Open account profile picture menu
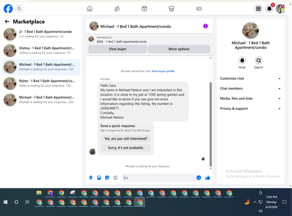 pos(280,9)
